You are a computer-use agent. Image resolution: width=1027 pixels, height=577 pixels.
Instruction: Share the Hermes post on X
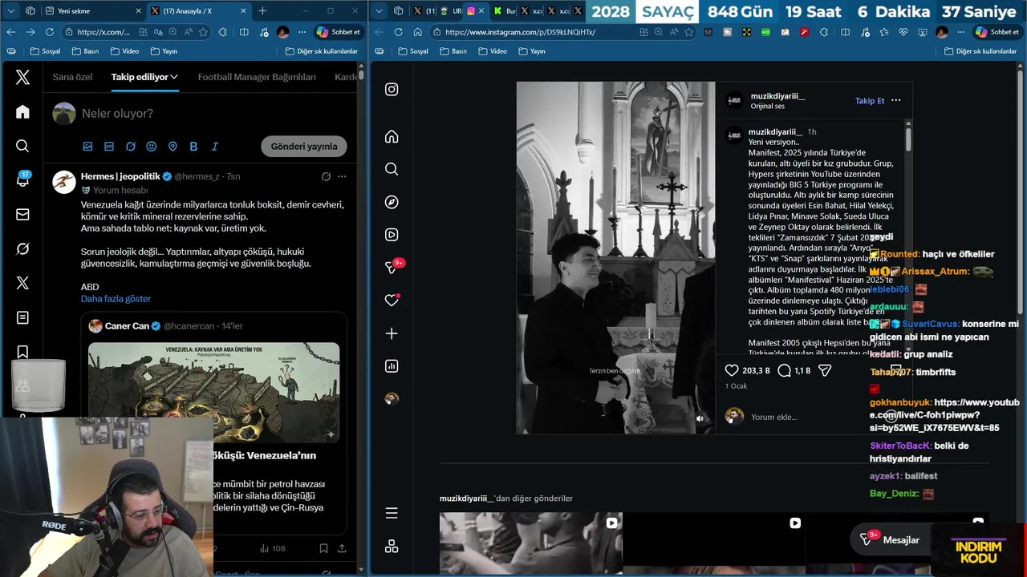342,548
